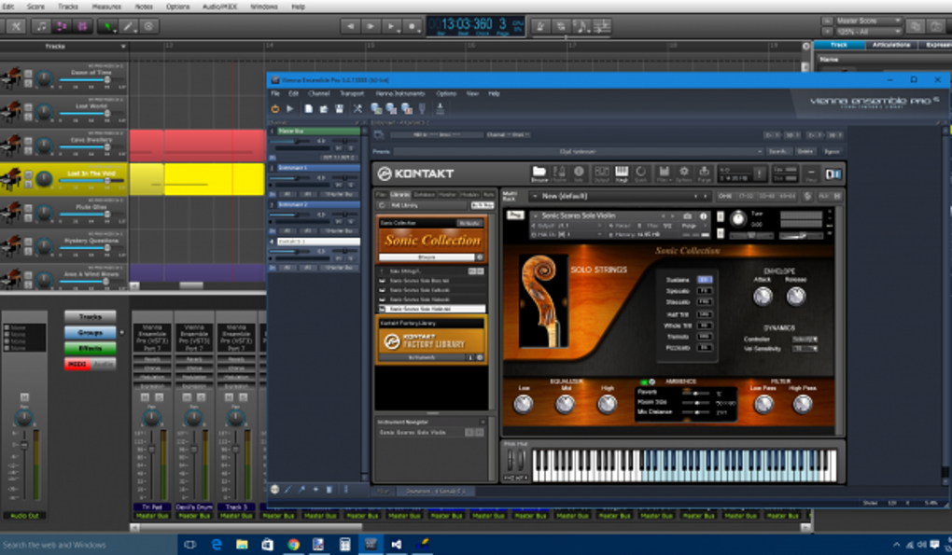Select the green arrow pointer tool
This screenshot has height=555, width=952.
[107, 26]
